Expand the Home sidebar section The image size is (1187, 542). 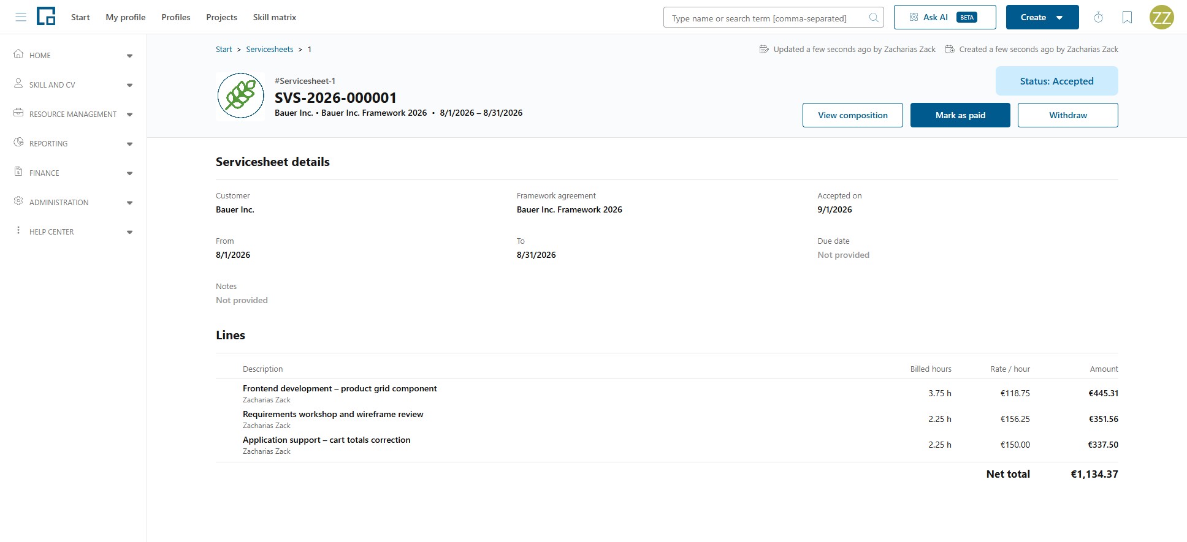129,56
